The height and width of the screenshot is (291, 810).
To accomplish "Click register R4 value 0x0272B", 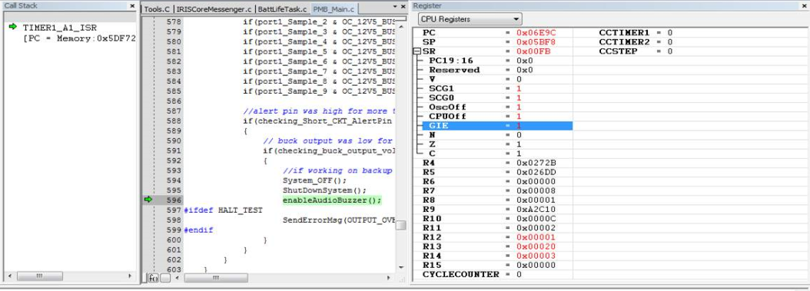I will 536,163.
